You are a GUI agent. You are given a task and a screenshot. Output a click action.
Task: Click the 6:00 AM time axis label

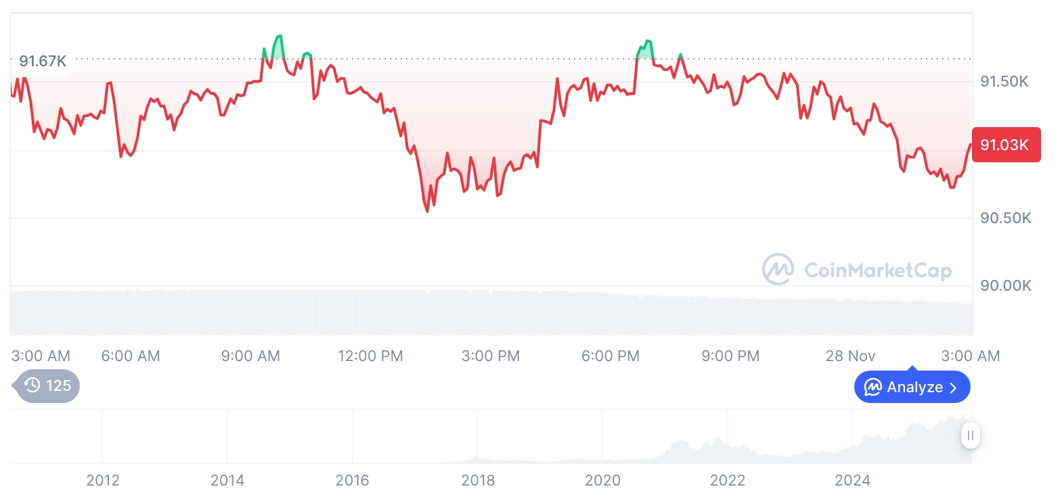pyautogui.click(x=131, y=356)
